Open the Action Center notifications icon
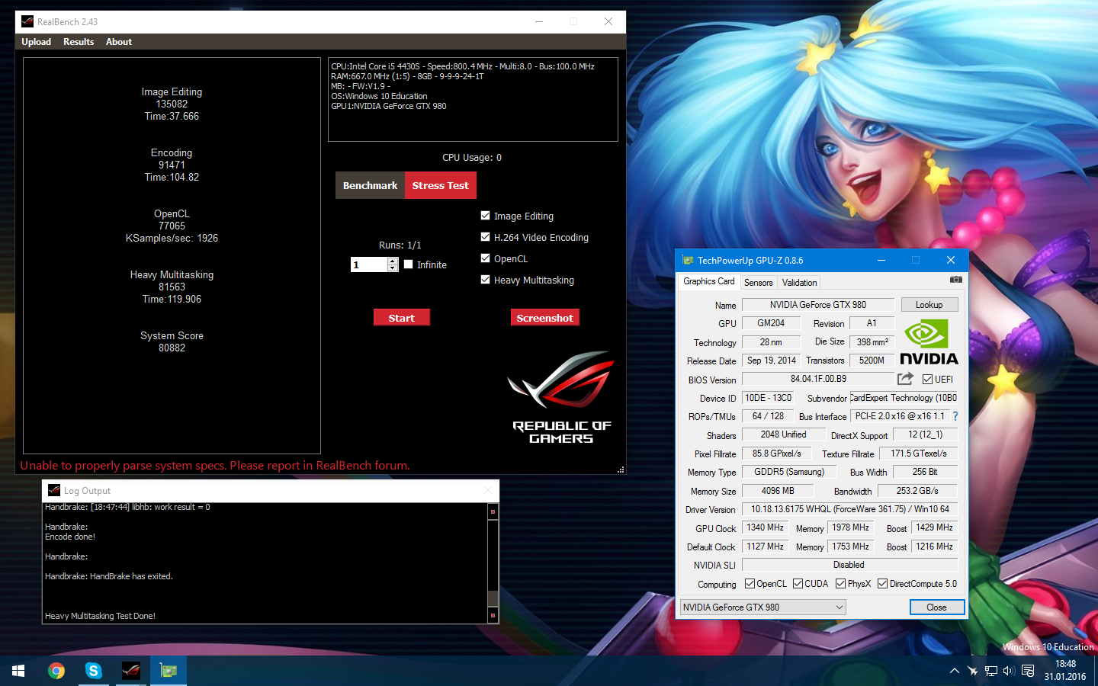This screenshot has width=1098, height=686. [1028, 671]
